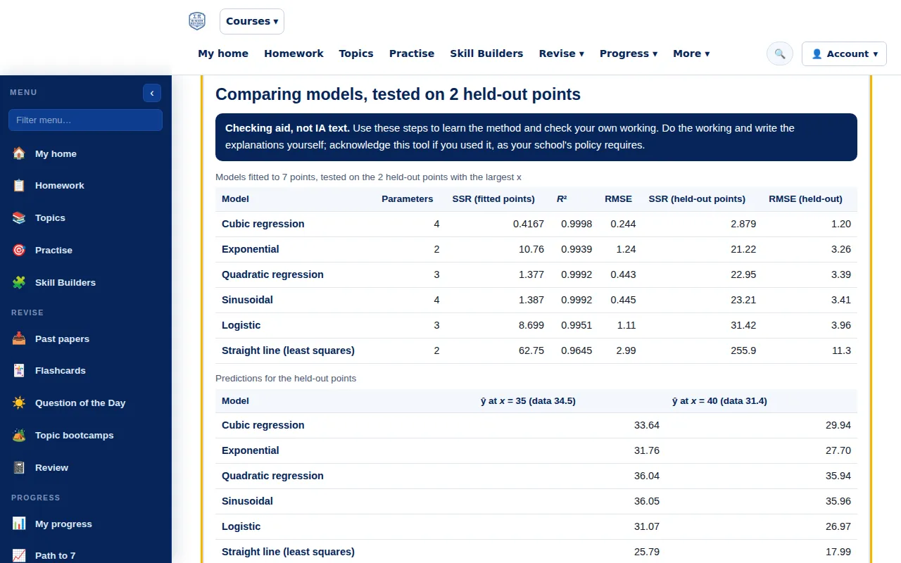901x563 pixels.
Task: Click the Logistic prediction value 31.07
Action: [x=647, y=526]
